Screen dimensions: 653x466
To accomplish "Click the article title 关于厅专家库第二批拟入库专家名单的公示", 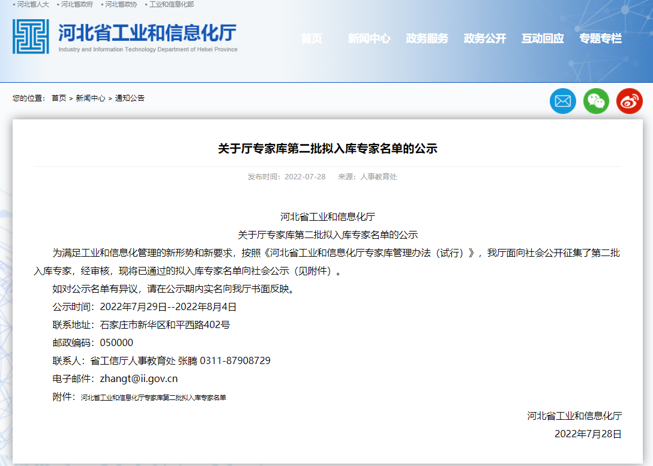I will pyautogui.click(x=327, y=149).
